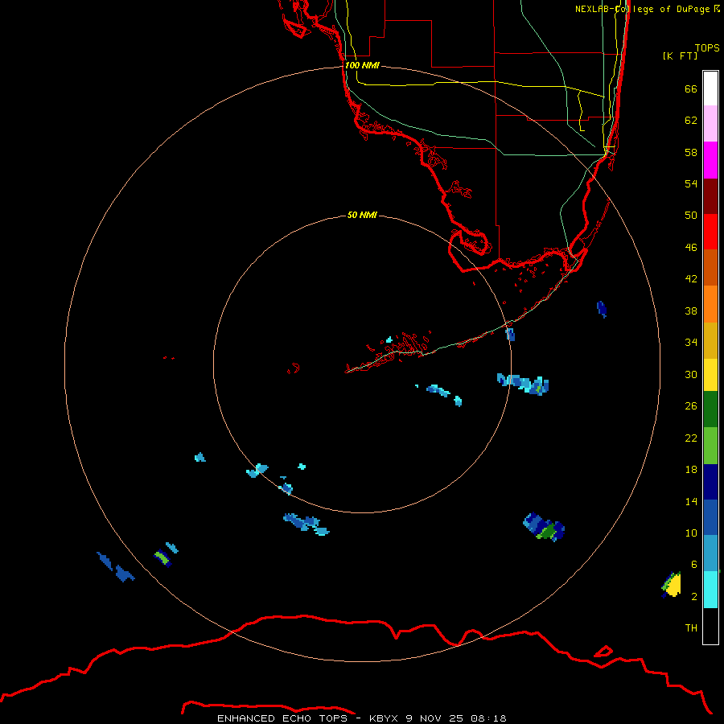Click the '34' label on the tops scale
The height and width of the screenshot is (724, 724).
pyautogui.click(x=691, y=343)
